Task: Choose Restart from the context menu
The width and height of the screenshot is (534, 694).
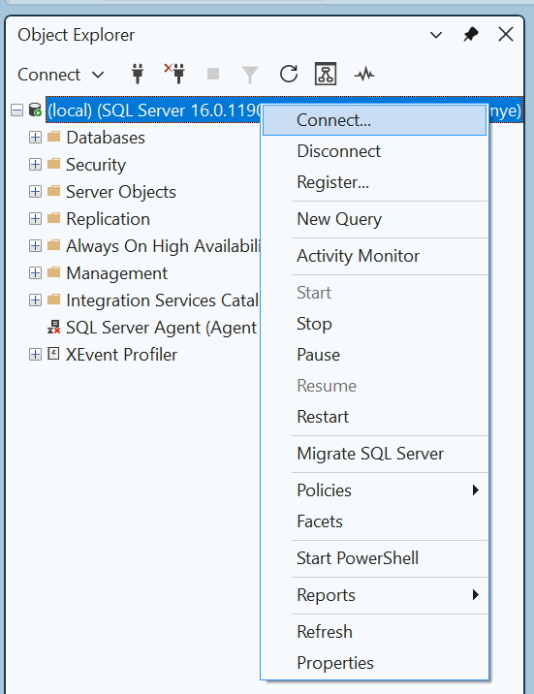Action: 375,417
